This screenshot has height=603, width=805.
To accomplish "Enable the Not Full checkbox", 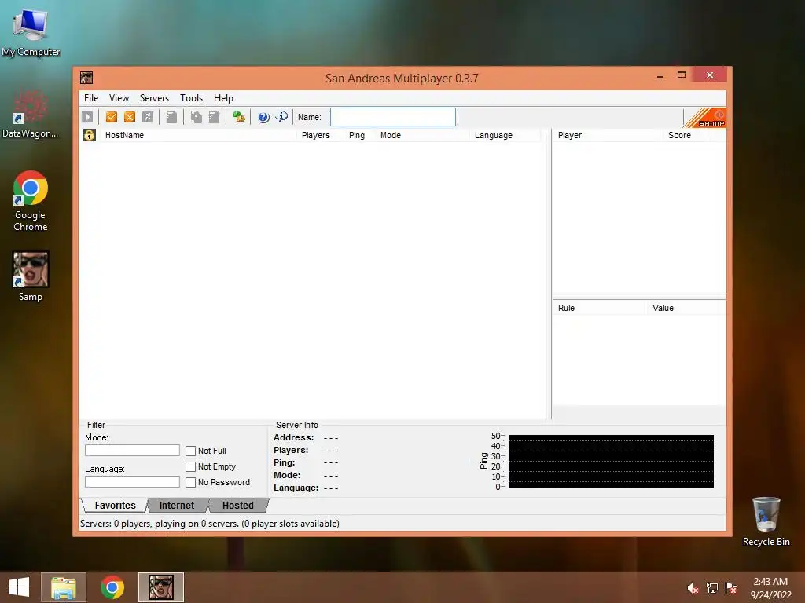I will tap(190, 451).
